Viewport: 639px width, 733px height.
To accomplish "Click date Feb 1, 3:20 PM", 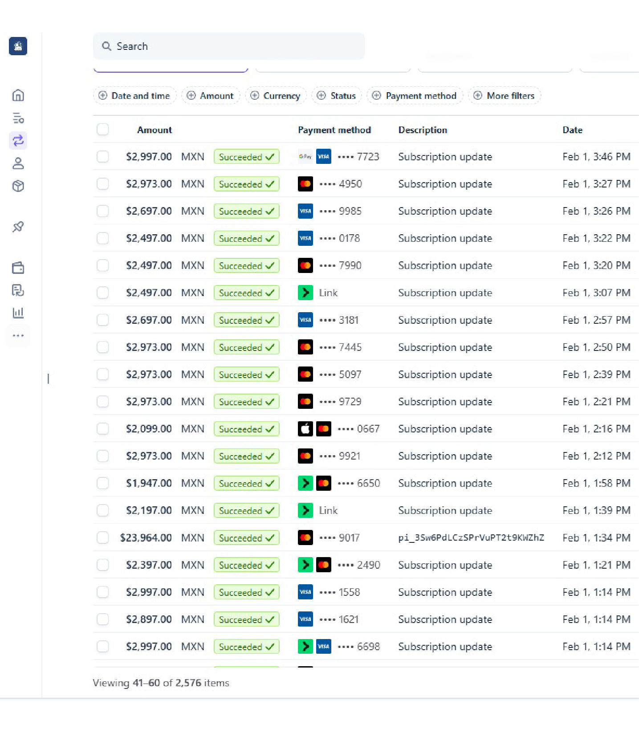I will tap(596, 265).
